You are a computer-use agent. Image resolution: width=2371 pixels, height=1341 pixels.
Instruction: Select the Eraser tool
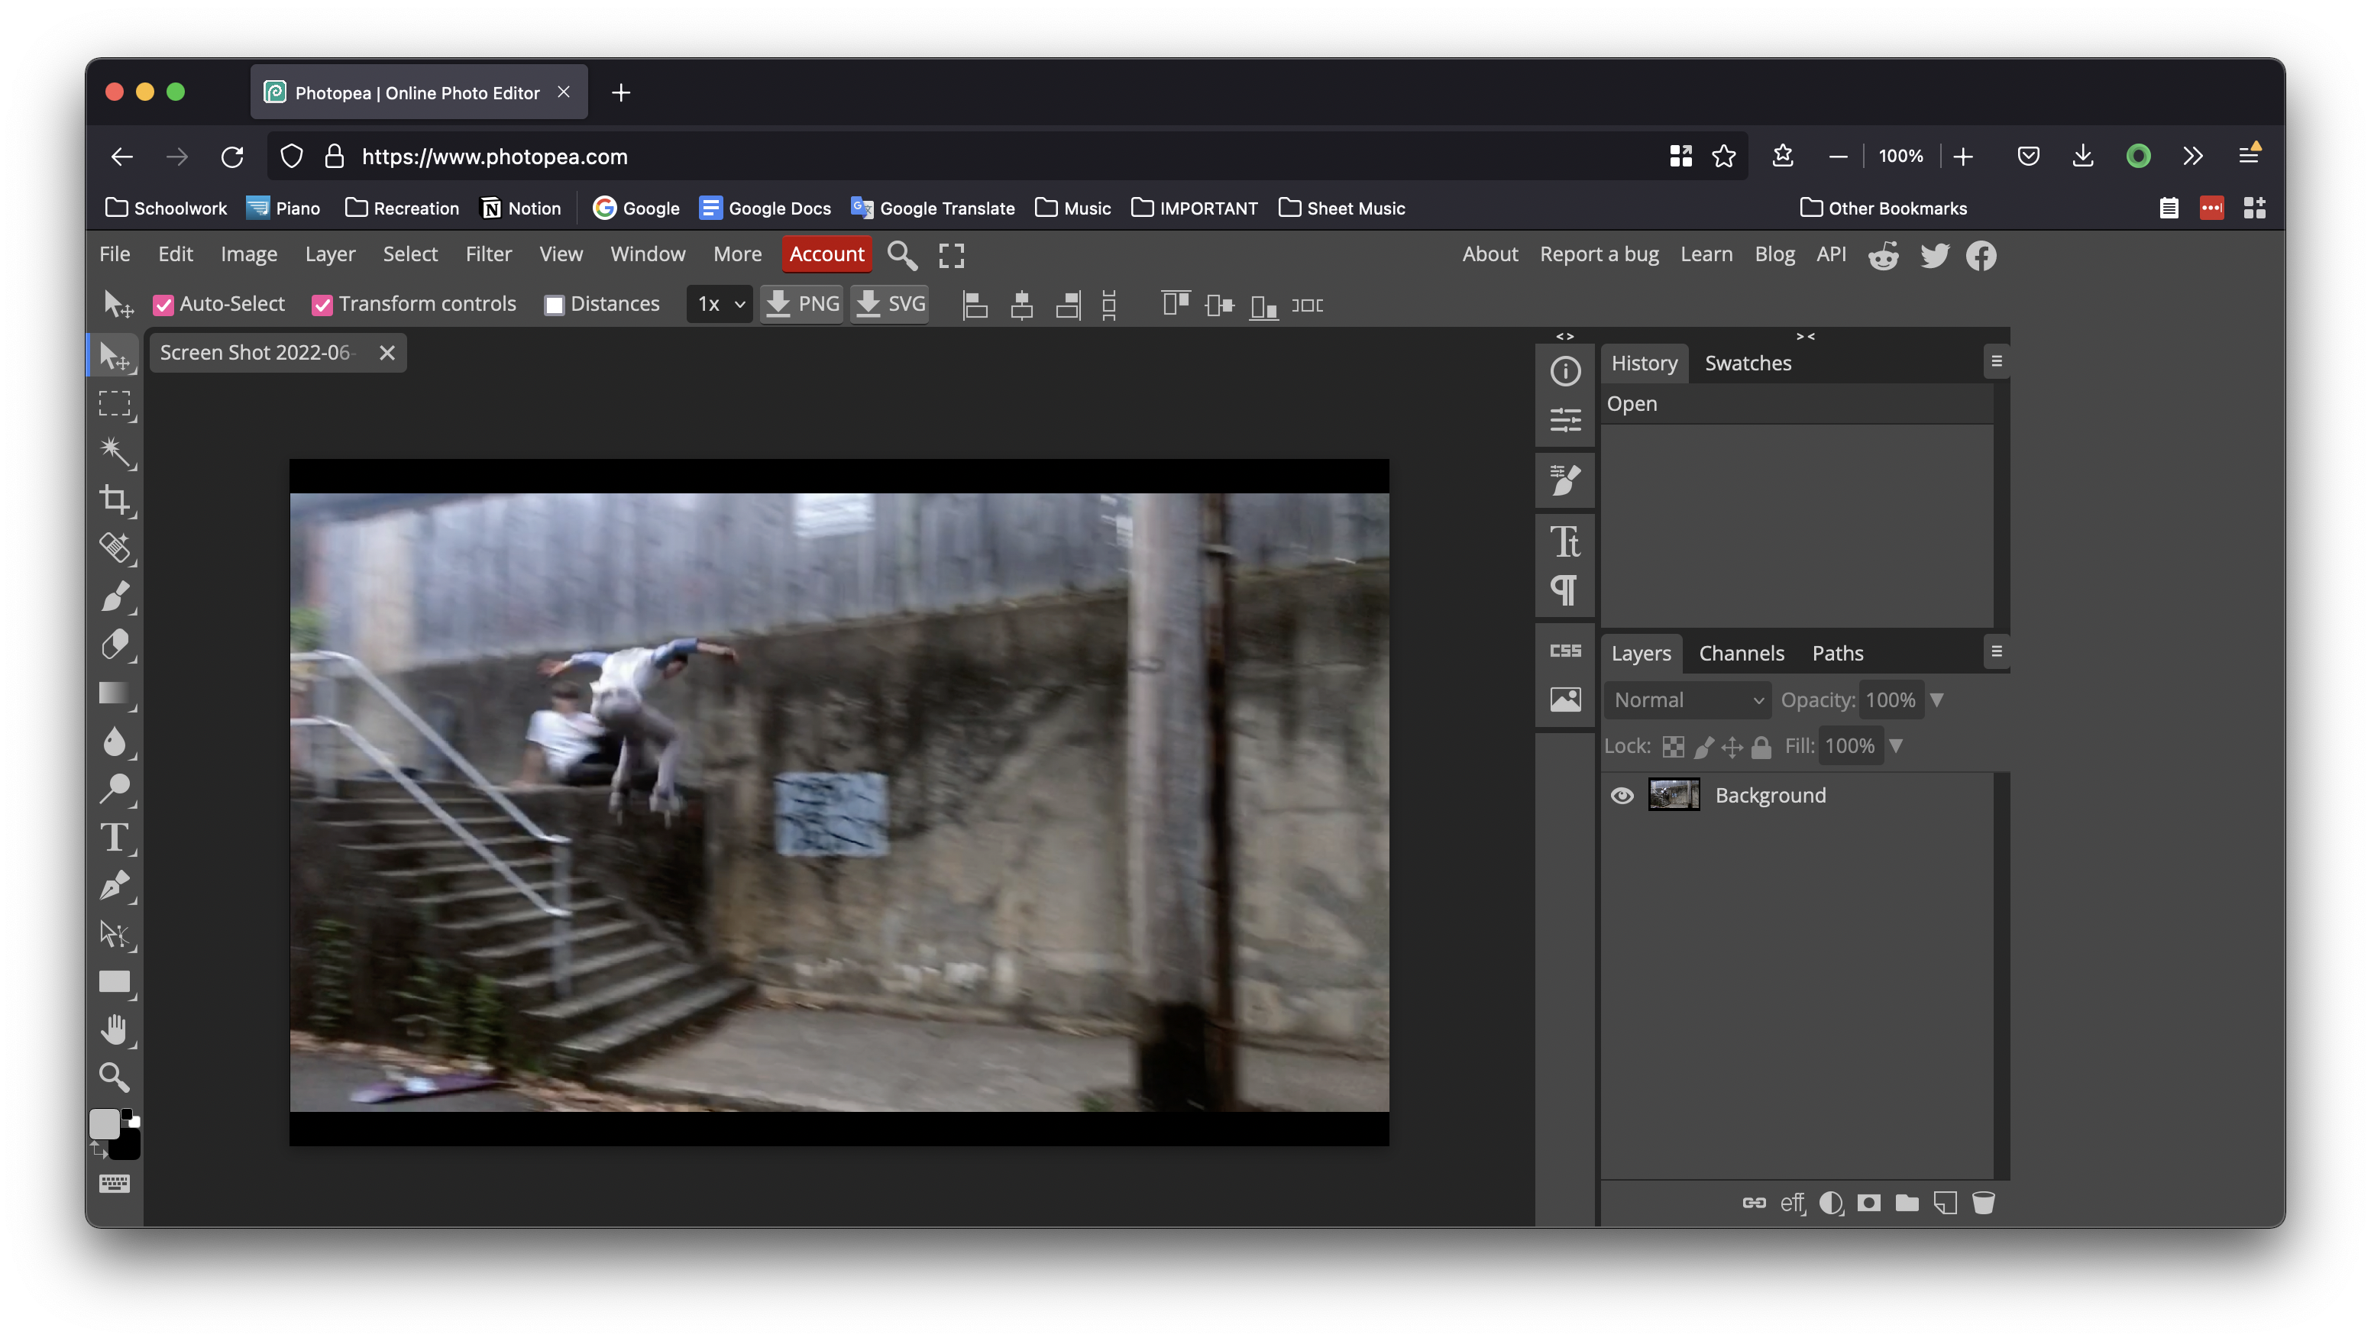[x=115, y=644]
